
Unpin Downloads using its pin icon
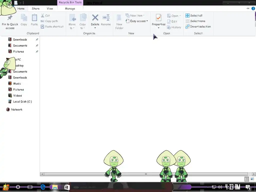pos(37,39)
